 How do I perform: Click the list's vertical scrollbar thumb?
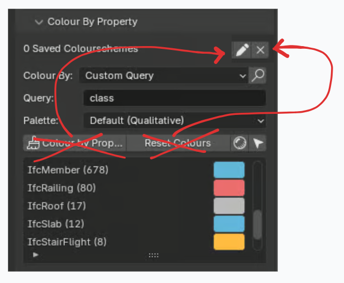point(257,224)
